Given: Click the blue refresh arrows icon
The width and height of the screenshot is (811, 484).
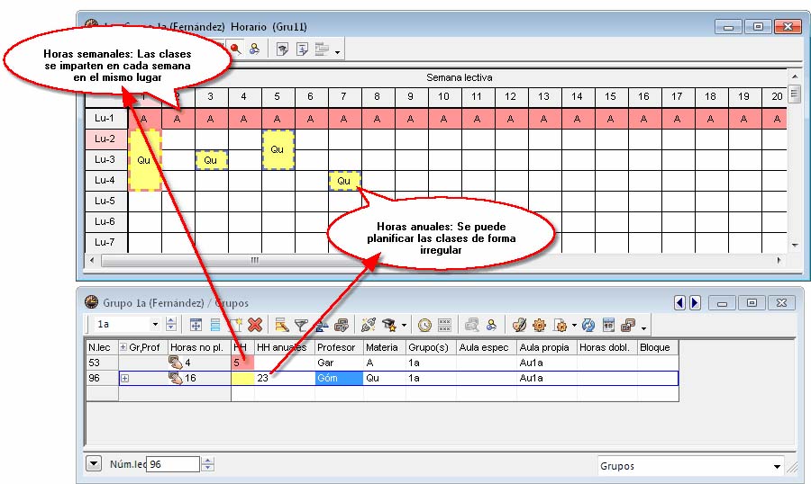Looking at the screenshot, I should [588, 325].
